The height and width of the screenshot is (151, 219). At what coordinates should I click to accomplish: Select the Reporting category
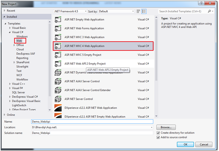pos(22,58)
